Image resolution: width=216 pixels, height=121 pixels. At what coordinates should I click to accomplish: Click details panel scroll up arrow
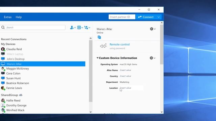162,23
